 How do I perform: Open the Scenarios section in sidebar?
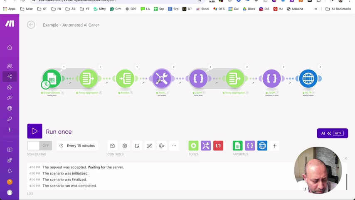10,77
